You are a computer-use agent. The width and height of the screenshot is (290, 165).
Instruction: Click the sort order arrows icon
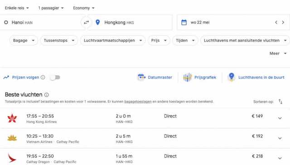(280, 102)
